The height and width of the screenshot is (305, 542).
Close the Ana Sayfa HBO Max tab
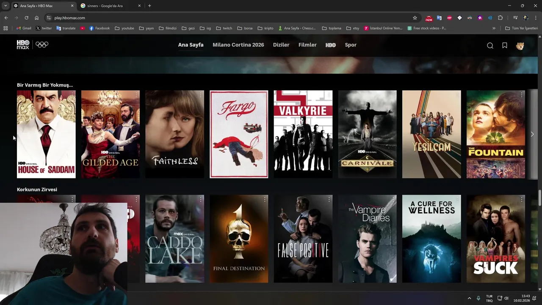(72, 6)
